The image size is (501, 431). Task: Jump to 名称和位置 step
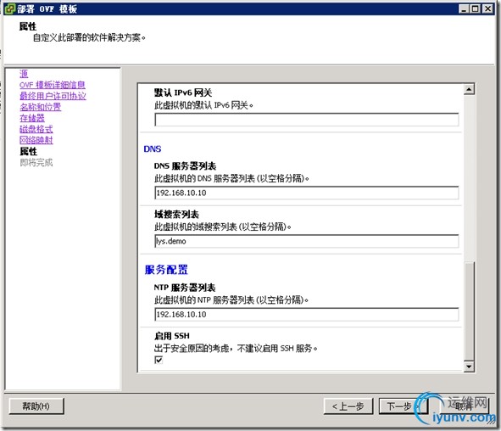(x=40, y=107)
